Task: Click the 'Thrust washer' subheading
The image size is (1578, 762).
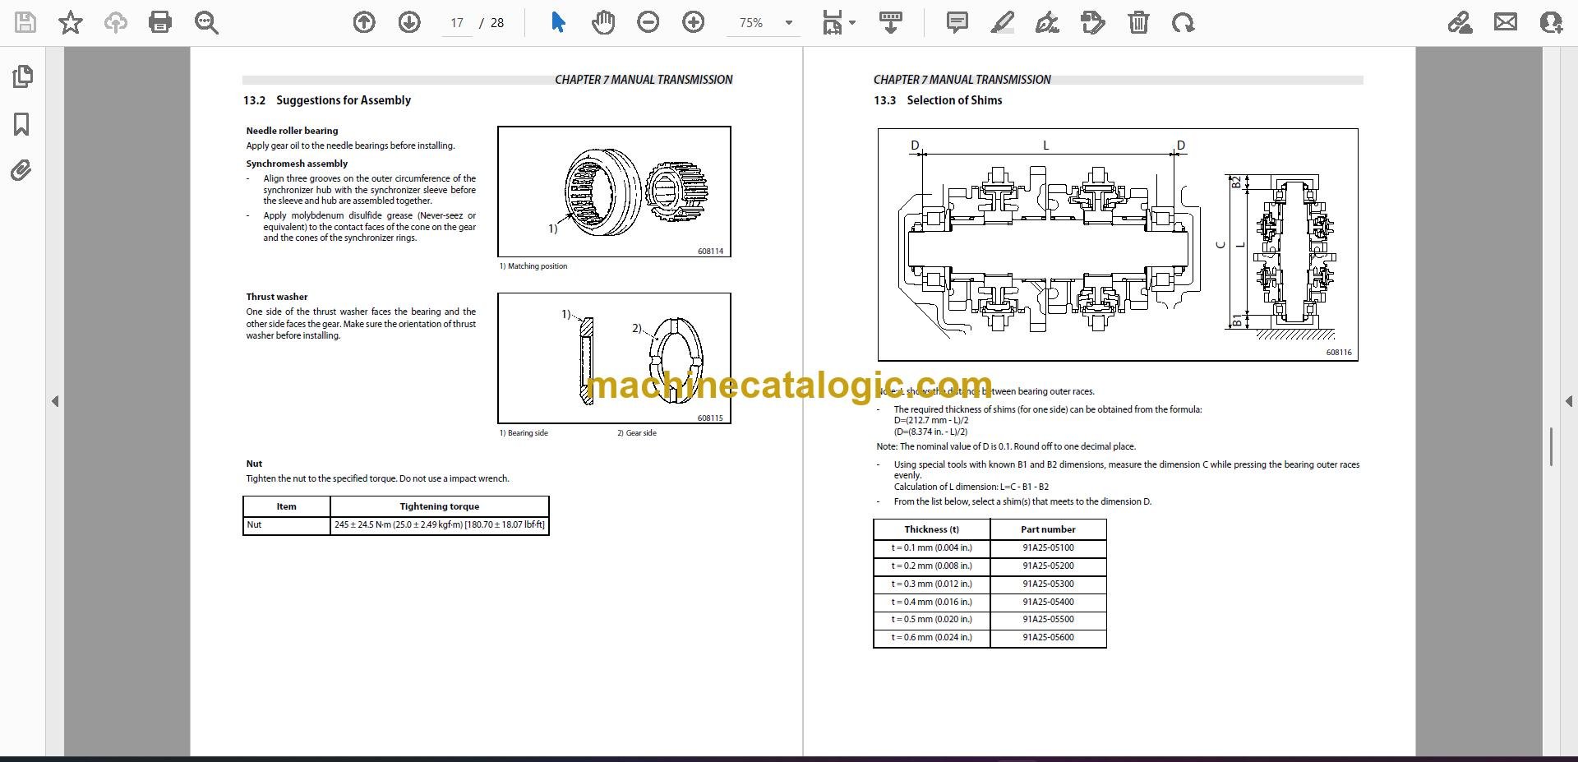Action: 277,297
